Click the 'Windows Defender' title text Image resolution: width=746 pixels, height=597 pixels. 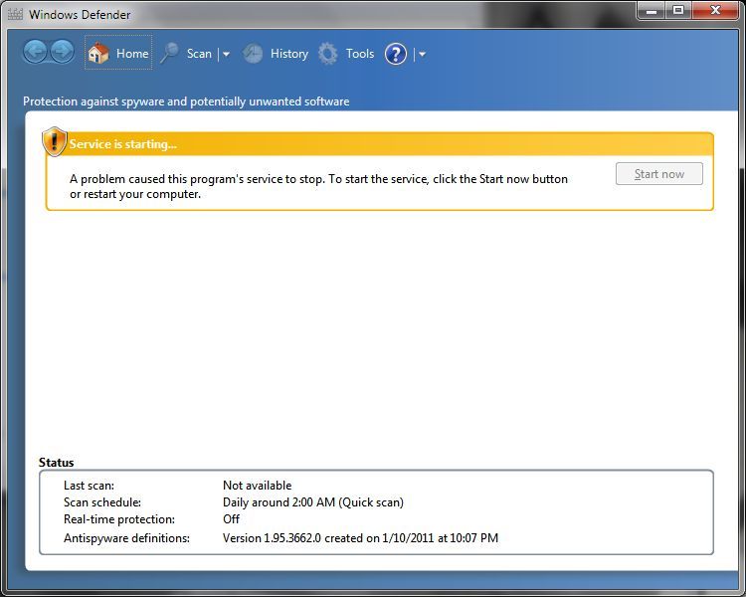pos(80,15)
